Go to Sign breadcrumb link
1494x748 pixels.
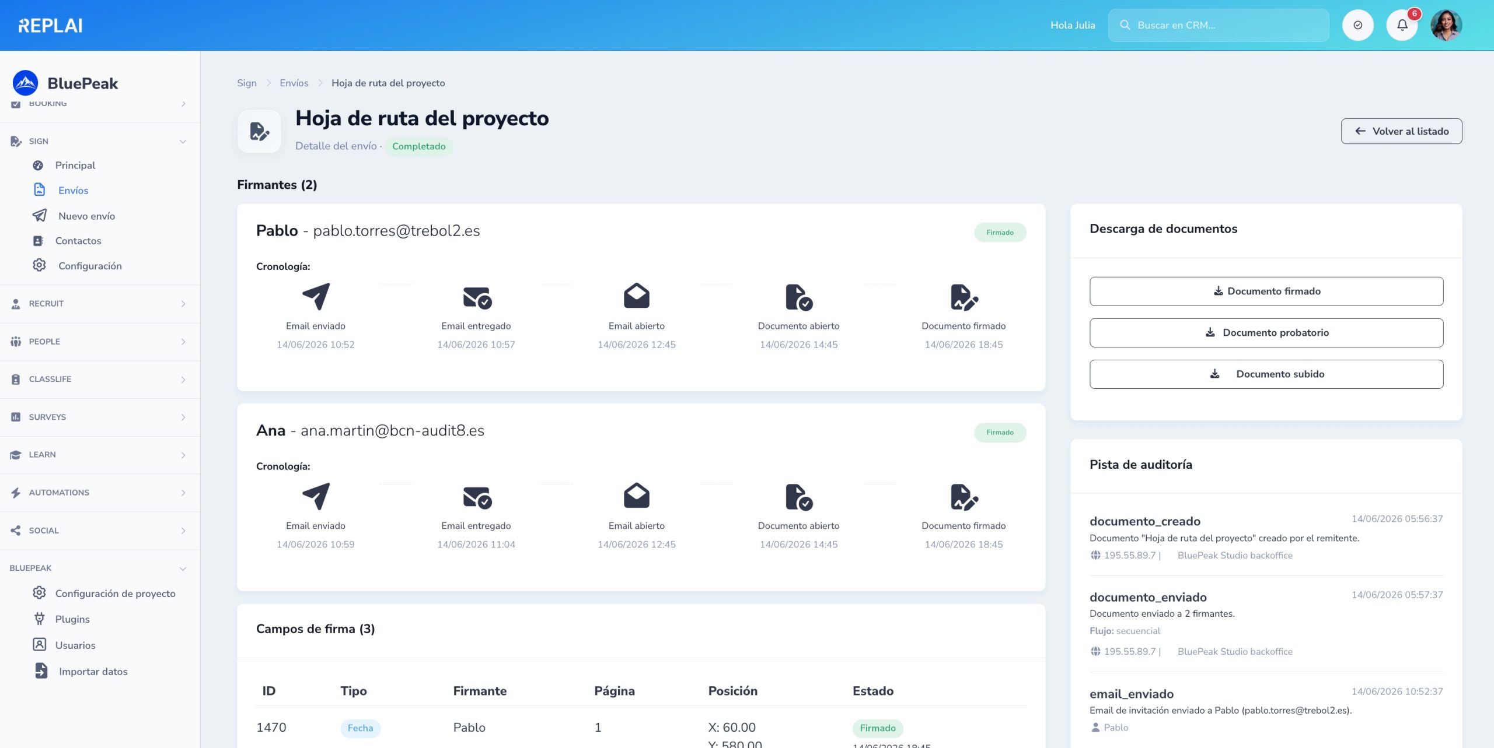247,83
